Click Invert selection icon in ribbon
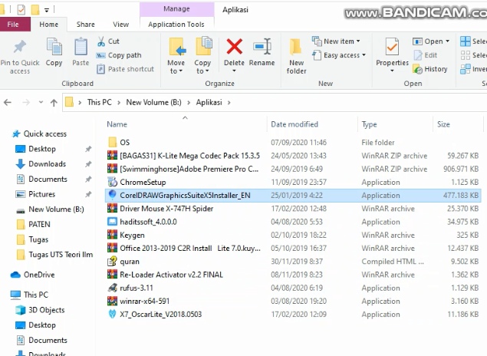Image resolution: width=487 pixels, height=356 pixels. [466, 69]
